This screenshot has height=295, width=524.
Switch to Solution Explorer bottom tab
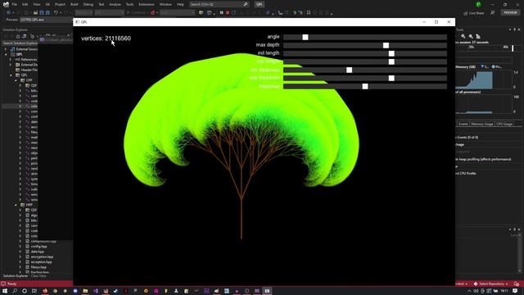pyautogui.click(x=16, y=276)
